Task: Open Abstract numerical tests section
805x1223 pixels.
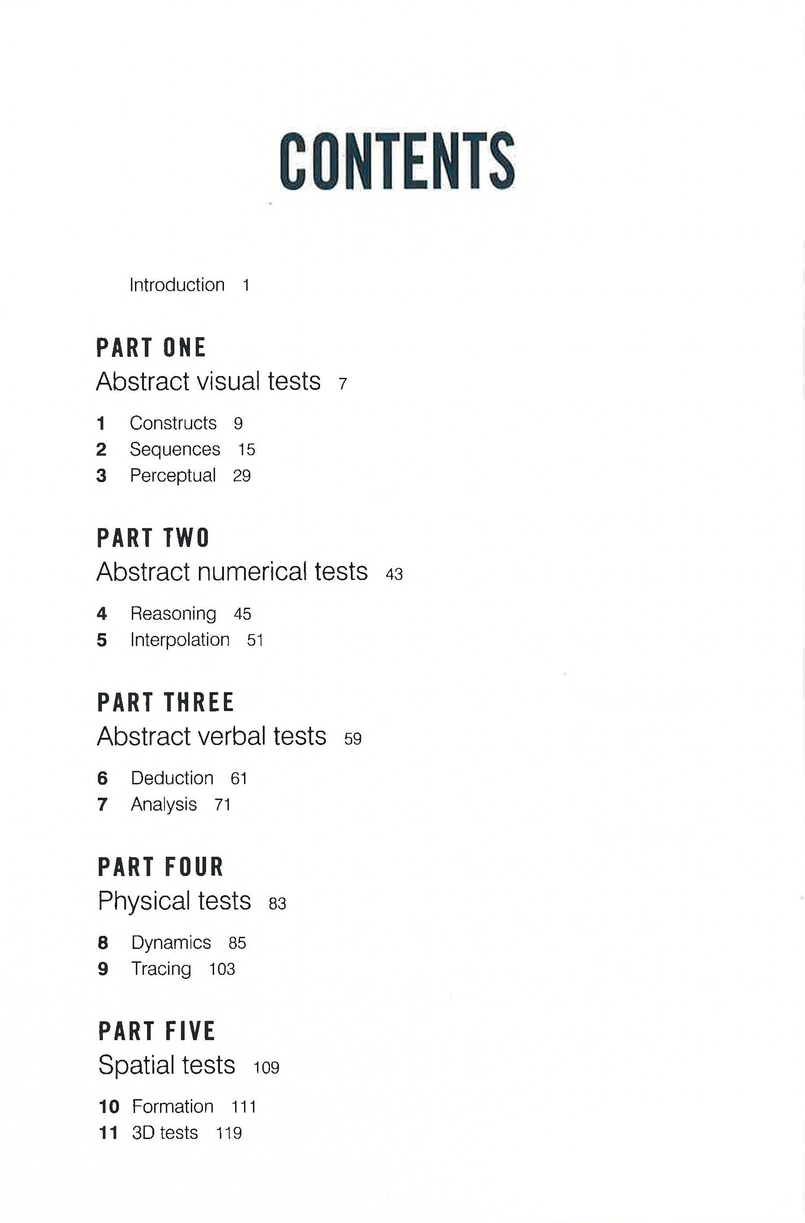Action: click(232, 572)
